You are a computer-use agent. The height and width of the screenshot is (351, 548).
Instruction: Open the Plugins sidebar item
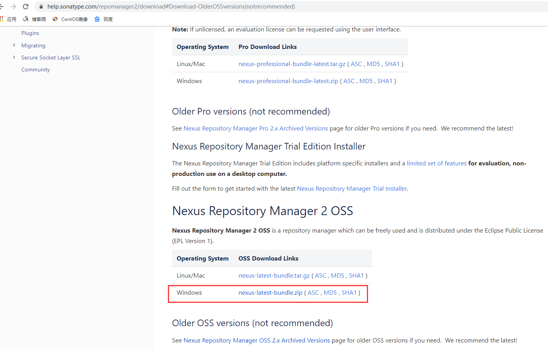pyautogui.click(x=30, y=33)
